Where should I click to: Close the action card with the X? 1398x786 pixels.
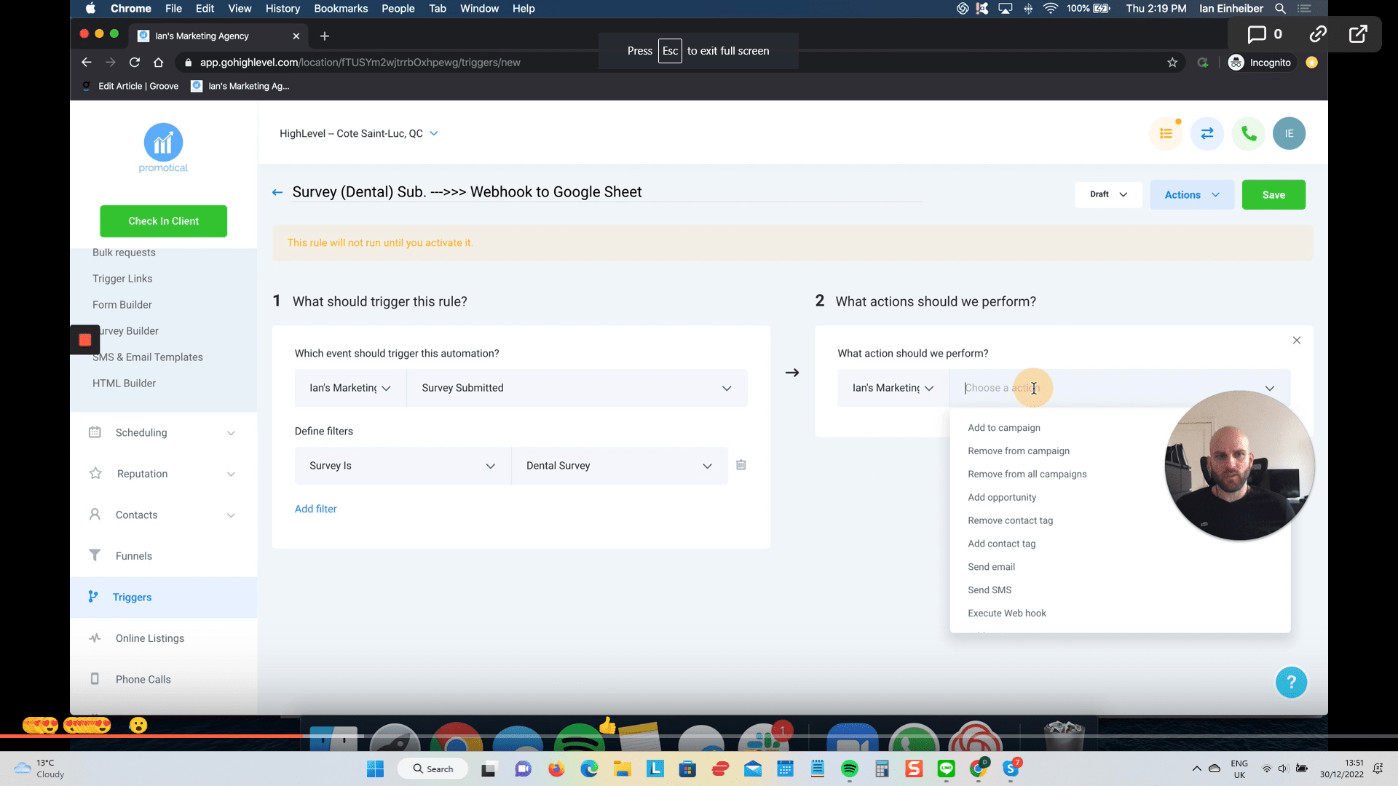1297,341
